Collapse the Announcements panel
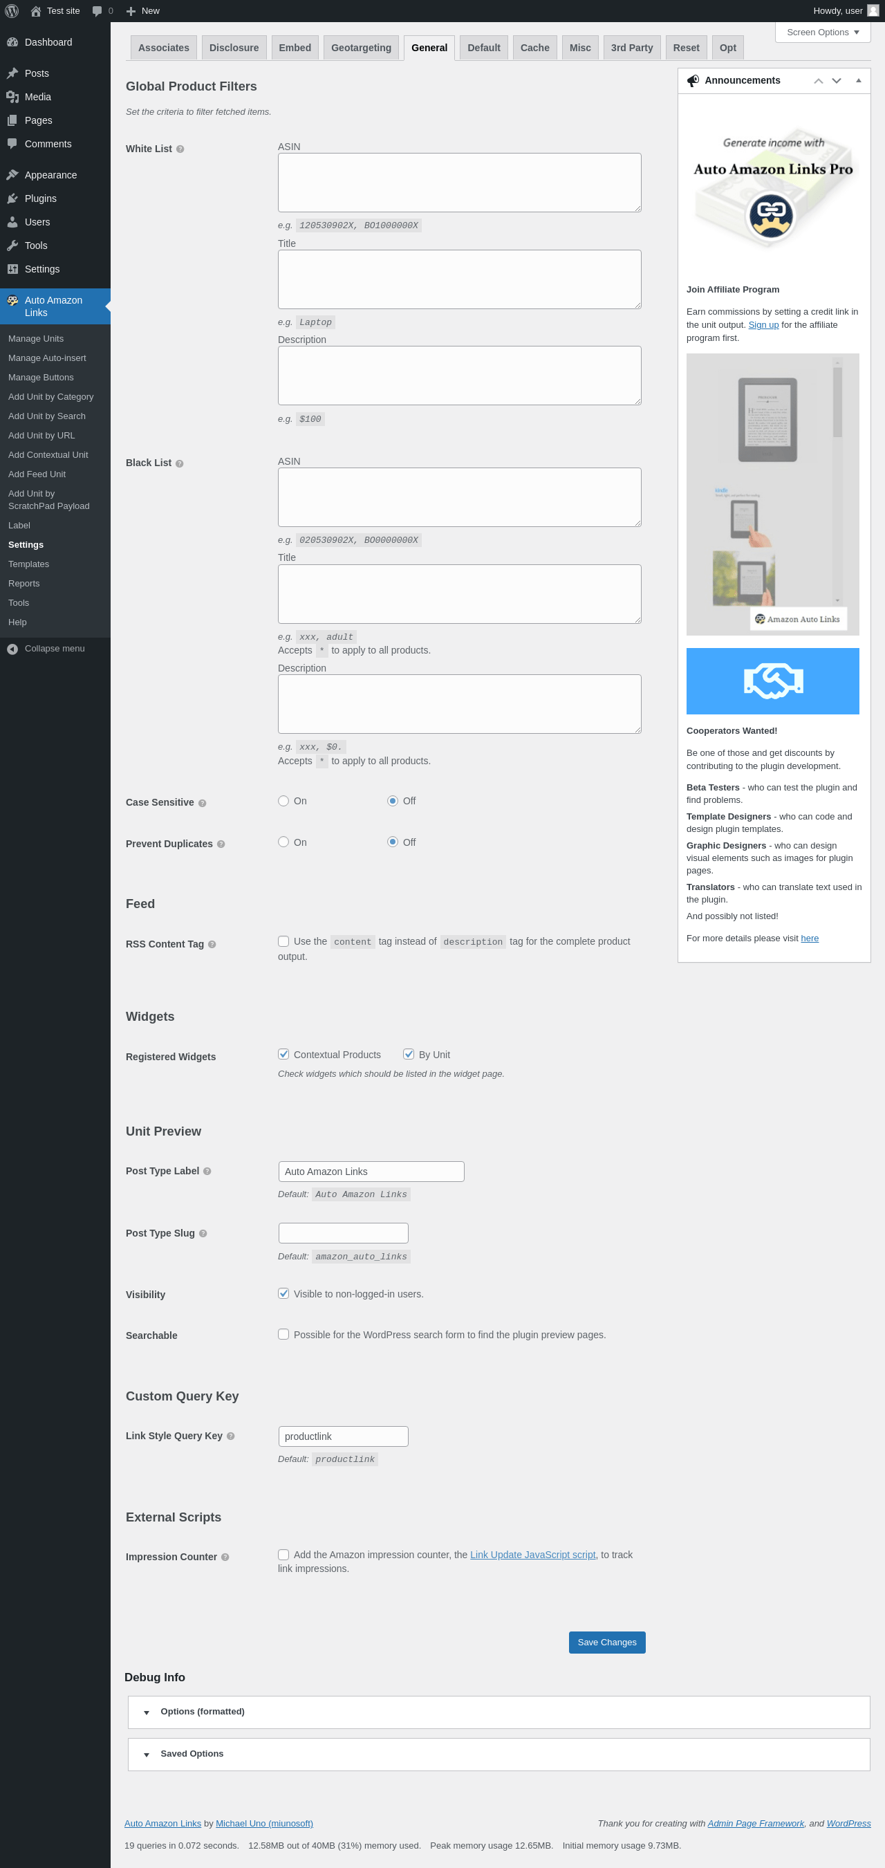The width and height of the screenshot is (885, 1868). click(x=858, y=81)
